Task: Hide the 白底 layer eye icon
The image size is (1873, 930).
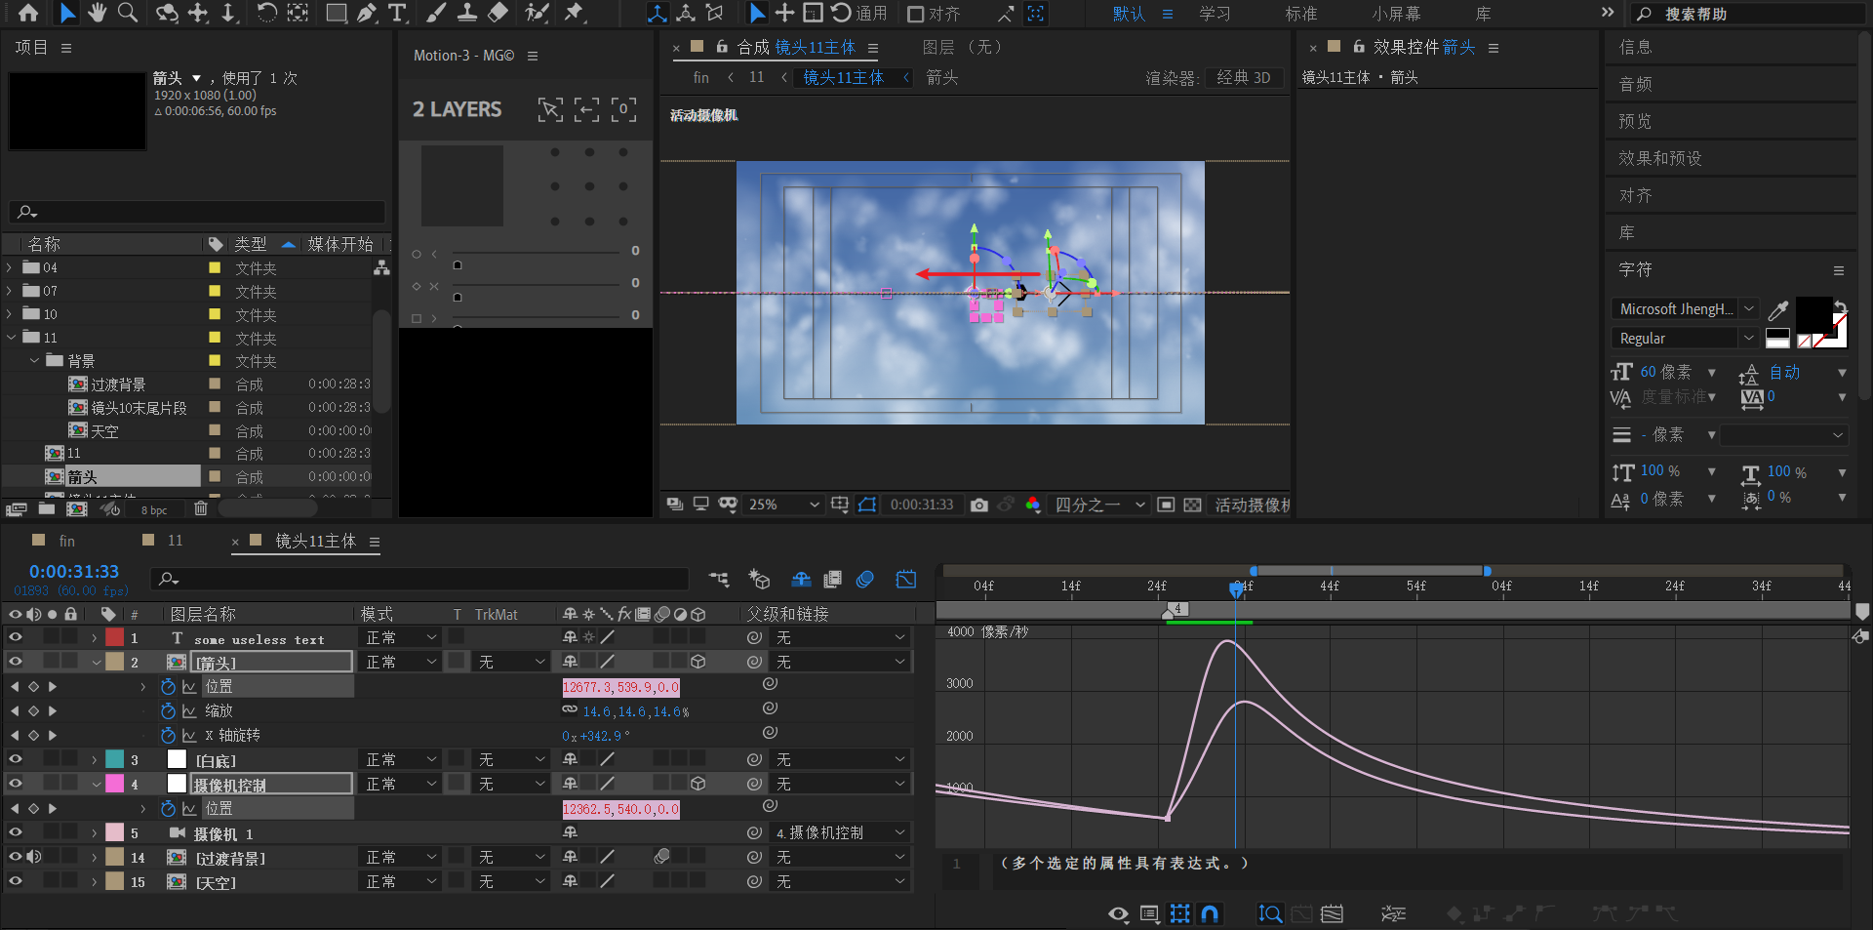Action: (x=16, y=759)
